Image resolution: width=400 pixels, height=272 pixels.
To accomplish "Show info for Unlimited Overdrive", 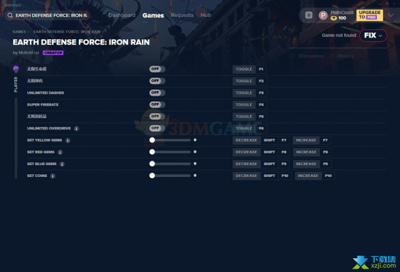I will pyautogui.click(x=76, y=128).
